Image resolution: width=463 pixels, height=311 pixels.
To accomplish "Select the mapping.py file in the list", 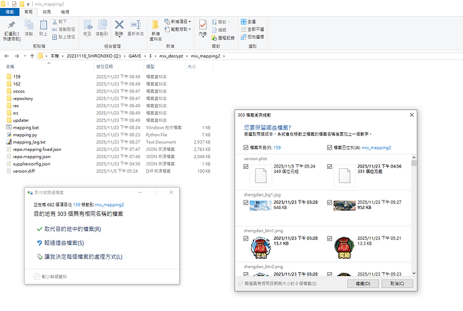I will click(25, 134).
